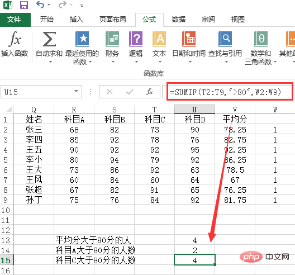
Task: Expand the Redo history dropdown arrow
Action: click(x=72, y=4)
